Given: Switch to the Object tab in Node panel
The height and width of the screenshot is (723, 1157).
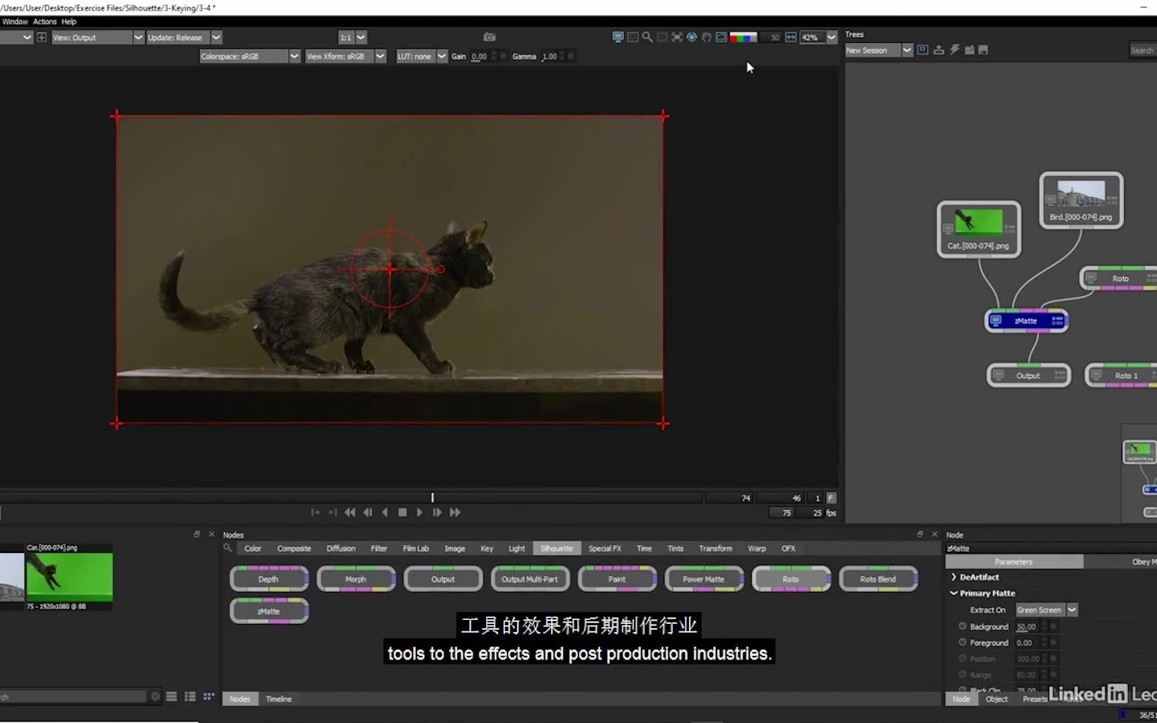Looking at the screenshot, I should [x=996, y=699].
